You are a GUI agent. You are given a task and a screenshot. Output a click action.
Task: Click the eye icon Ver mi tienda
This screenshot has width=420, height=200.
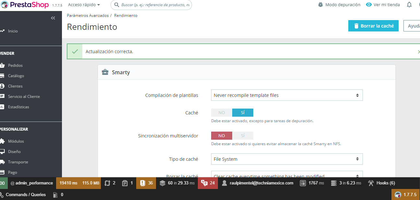point(369,5)
